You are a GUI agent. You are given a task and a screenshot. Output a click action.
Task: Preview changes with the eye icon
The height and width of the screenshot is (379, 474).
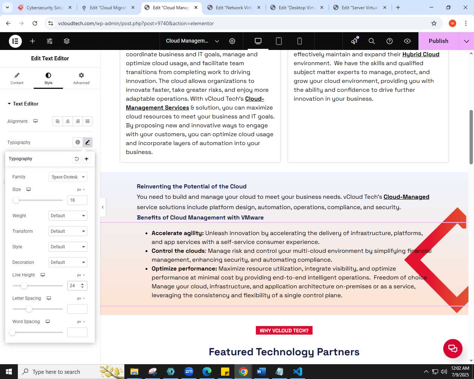tap(407, 41)
